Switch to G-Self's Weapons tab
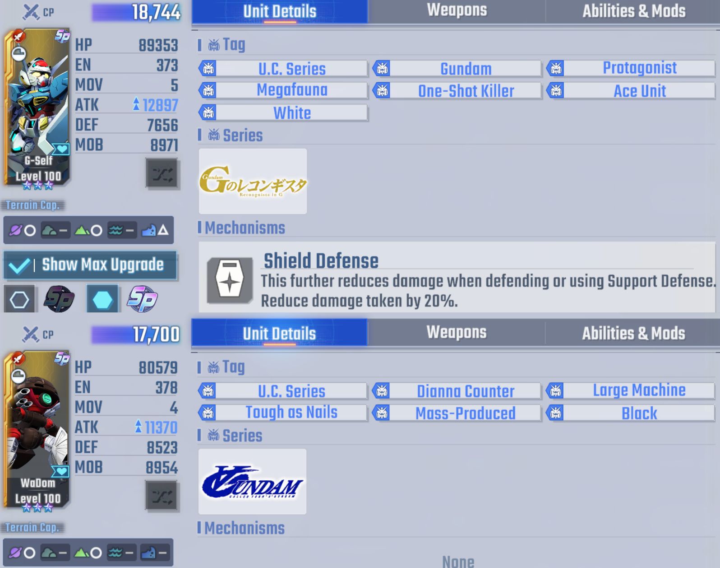The width and height of the screenshot is (720, 568). [x=457, y=11]
